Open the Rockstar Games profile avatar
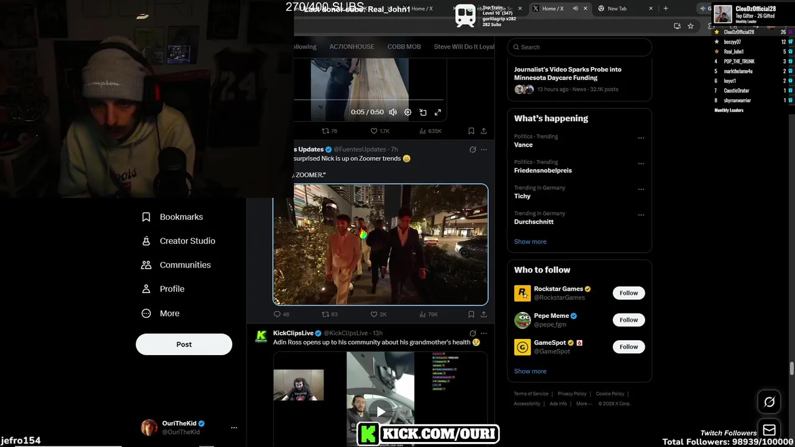795x447 pixels. coord(522,293)
